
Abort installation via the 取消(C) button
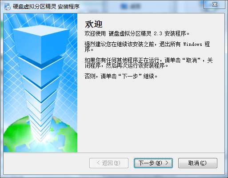198,163
